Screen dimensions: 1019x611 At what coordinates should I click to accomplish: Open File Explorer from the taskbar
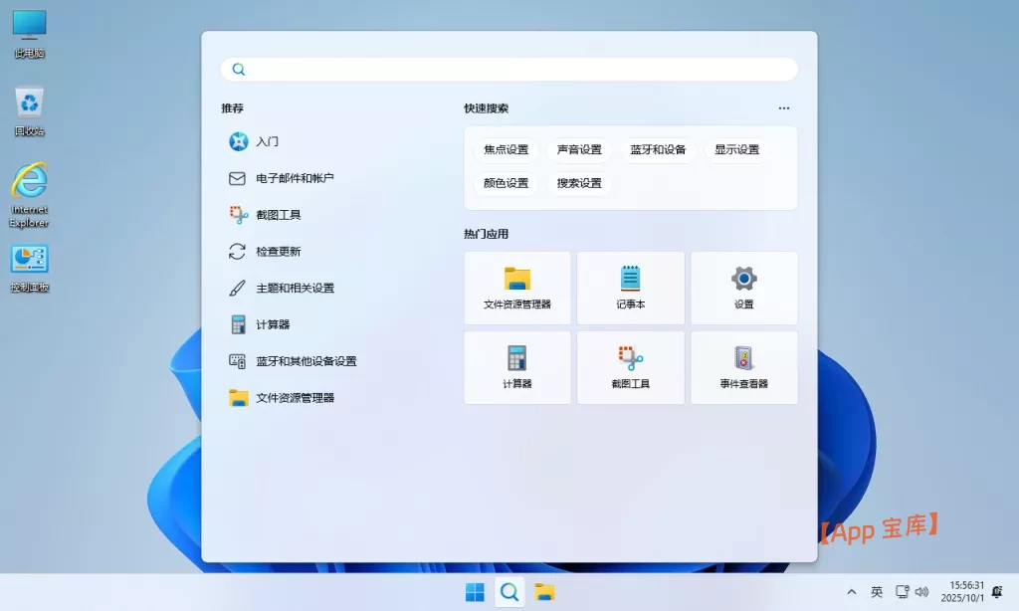[543, 591]
